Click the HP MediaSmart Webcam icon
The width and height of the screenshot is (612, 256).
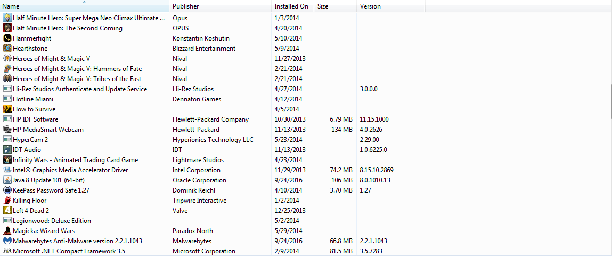(7, 130)
